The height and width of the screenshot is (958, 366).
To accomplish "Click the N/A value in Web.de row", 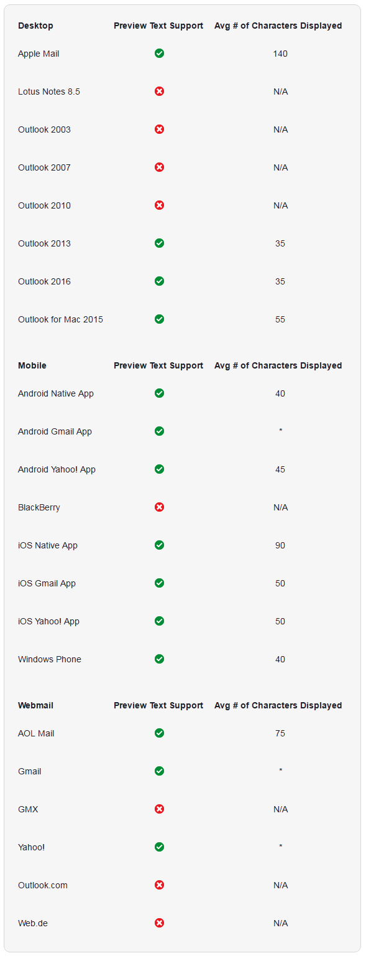I will coord(280,923).
